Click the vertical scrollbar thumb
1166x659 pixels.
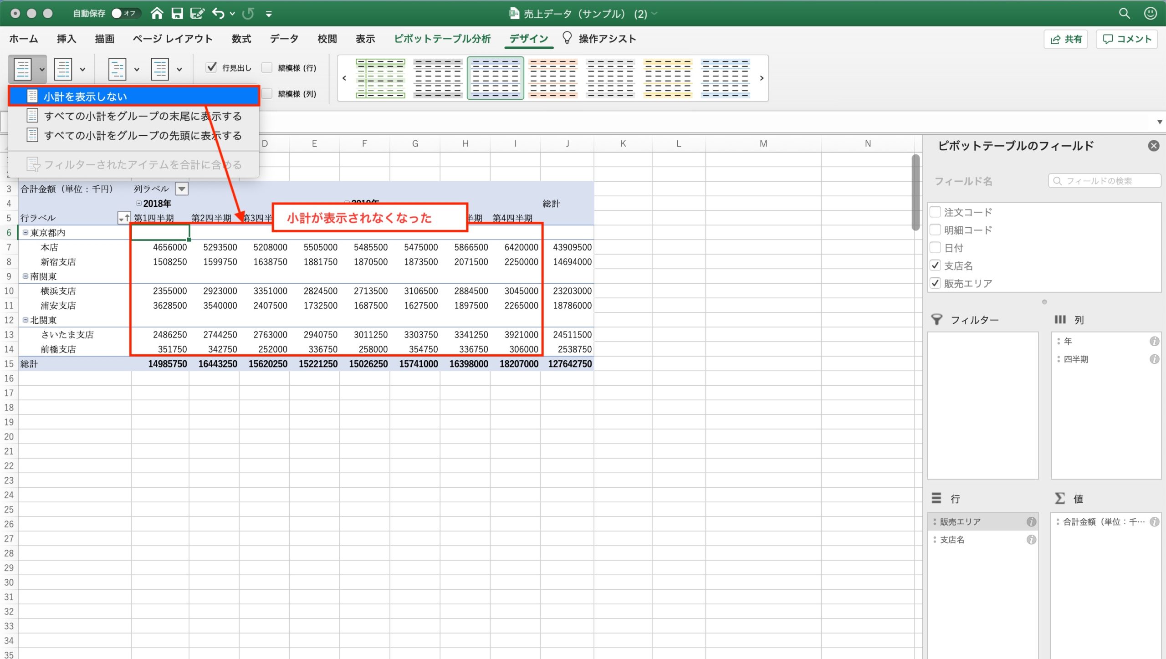click(x=915, y=192)
